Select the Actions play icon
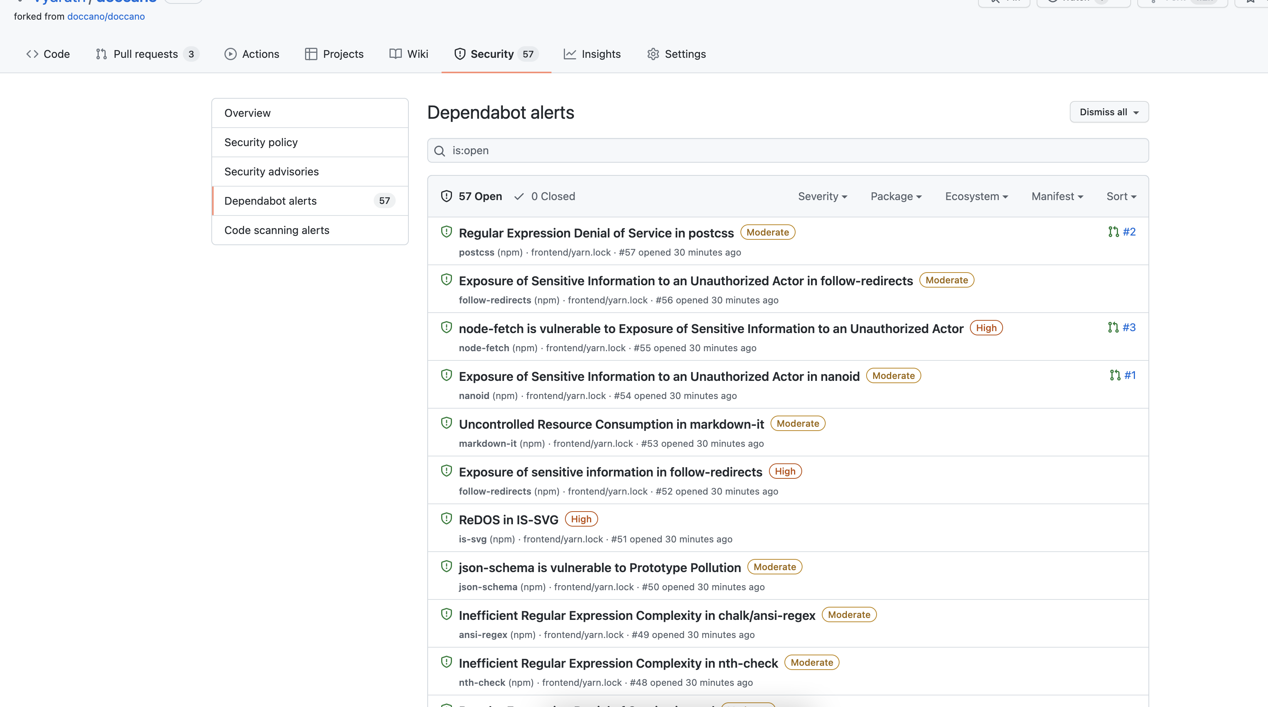This screenshot has height=707, width=1268. pyautogui.click(x=230, y=54)
